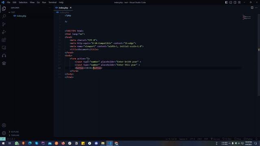The image size is (260, 146).
Task: Open Sticky Notes from the taskbar
Action: coord(83,143)
